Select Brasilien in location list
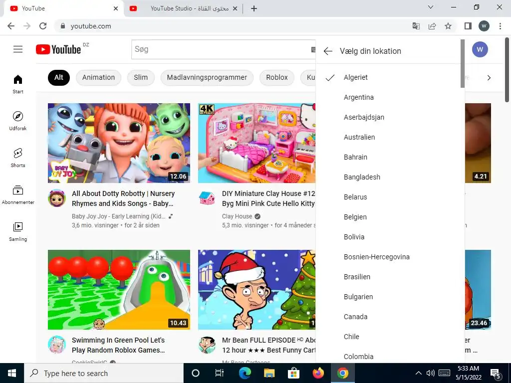The image size is (511, 383). (x=390, y=277)
